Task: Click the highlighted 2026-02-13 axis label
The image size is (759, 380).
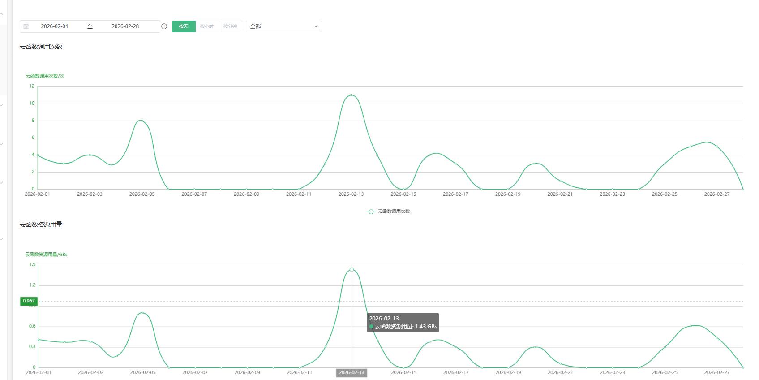Action: (x=352, y=373)
